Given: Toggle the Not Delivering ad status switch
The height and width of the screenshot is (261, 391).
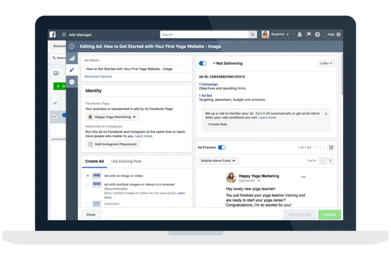Looking at the screenshot, I should coord(202,63).
